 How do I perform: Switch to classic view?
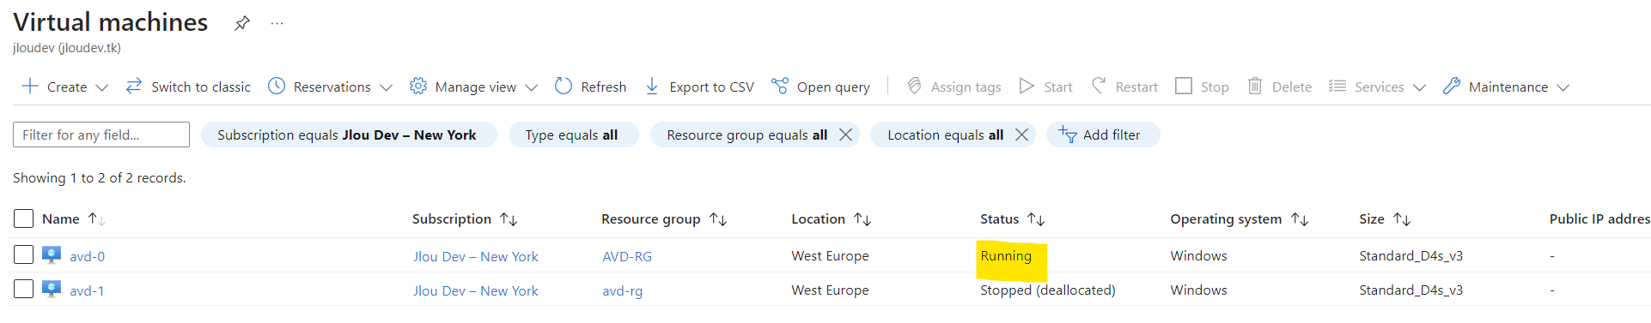pyautogui.click(x=188, y=87)
